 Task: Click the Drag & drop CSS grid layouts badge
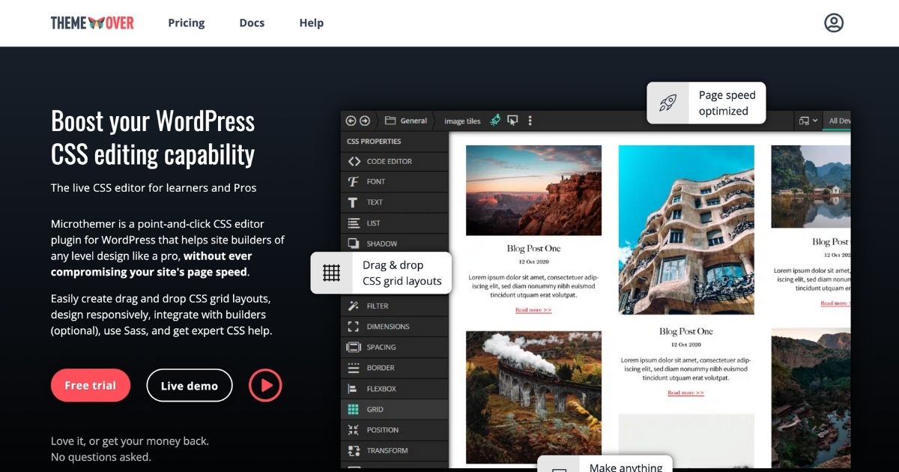tap(381, 273)
